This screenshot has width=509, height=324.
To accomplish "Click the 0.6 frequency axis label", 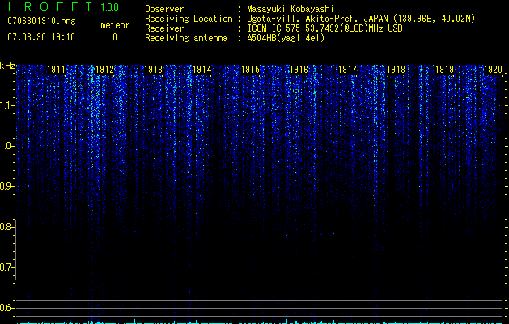I will coord(6,308).
